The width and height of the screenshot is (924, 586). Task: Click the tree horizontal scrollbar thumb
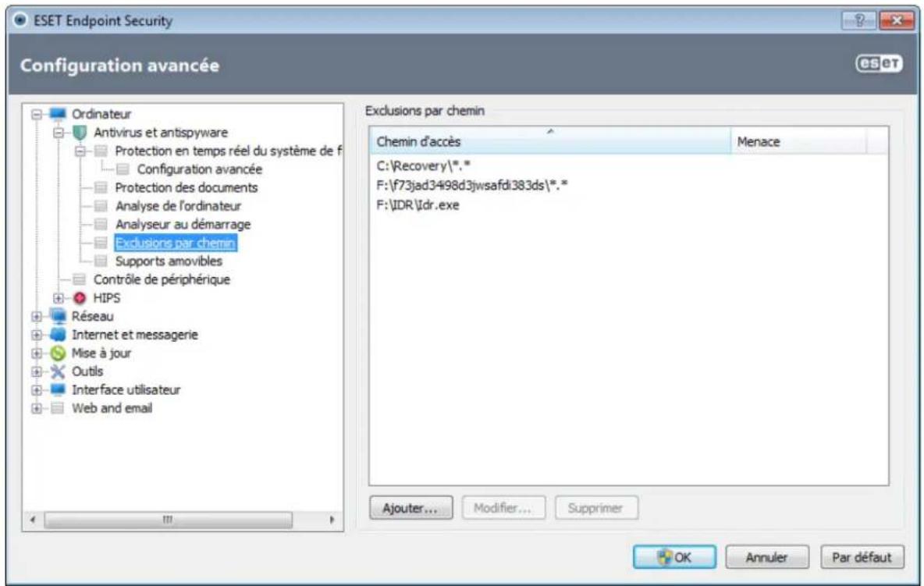click(x=168, y=520)
